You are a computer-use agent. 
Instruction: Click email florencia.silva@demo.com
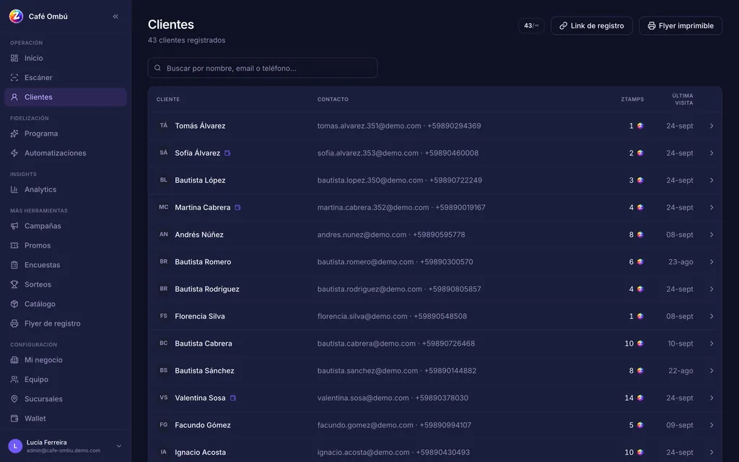pos(362,316)
